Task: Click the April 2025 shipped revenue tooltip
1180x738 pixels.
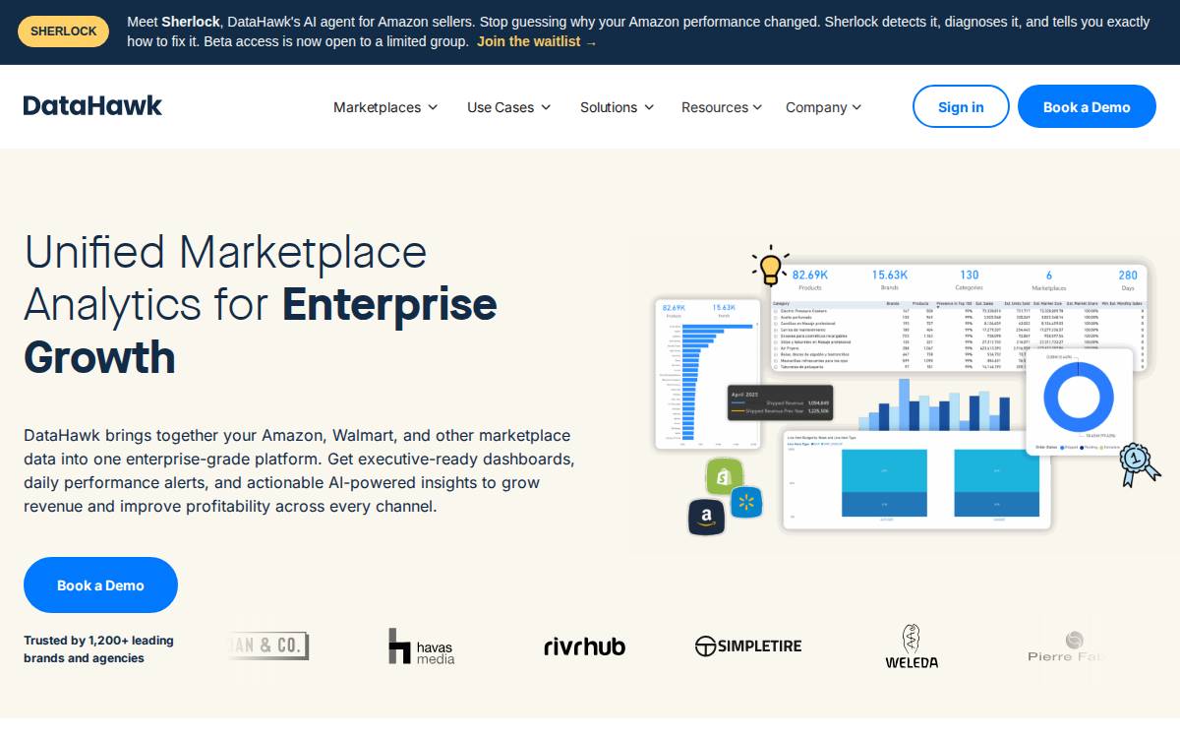Action: point(780,401)
